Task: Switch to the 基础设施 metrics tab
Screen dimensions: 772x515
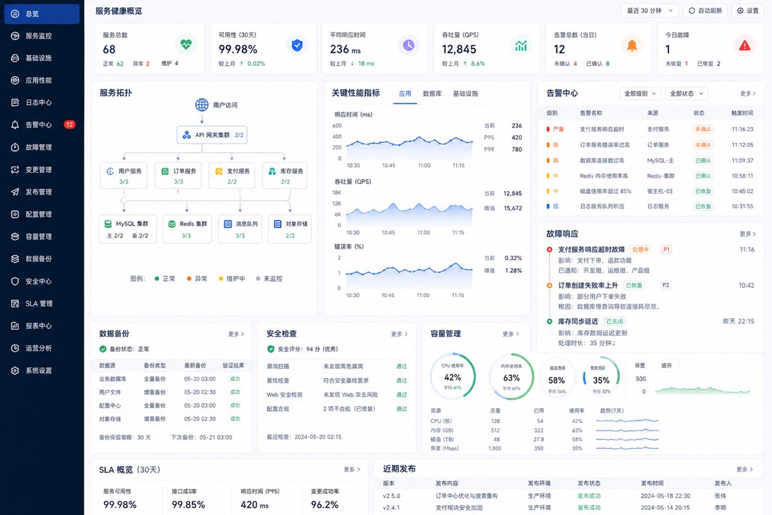Action: [465, 93]
